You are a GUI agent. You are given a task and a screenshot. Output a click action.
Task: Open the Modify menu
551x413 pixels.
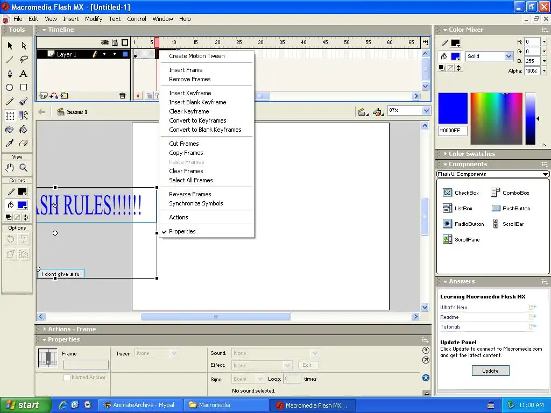tap(94, 19)
